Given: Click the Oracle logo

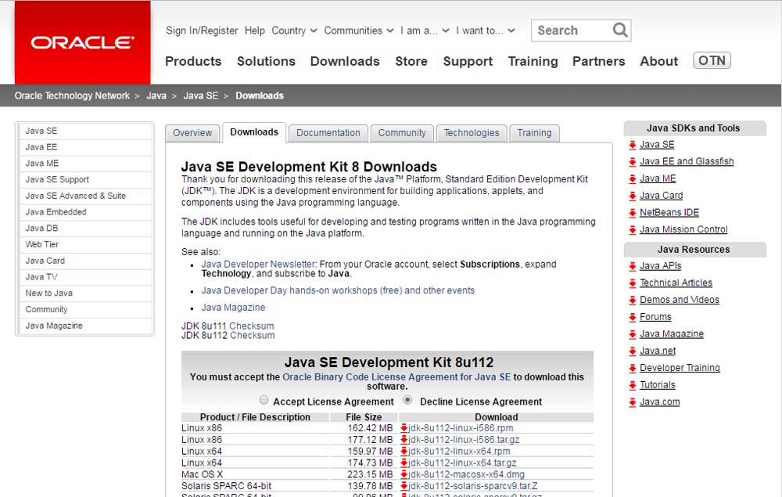Looking at the screenshot, I should (82, 42).
